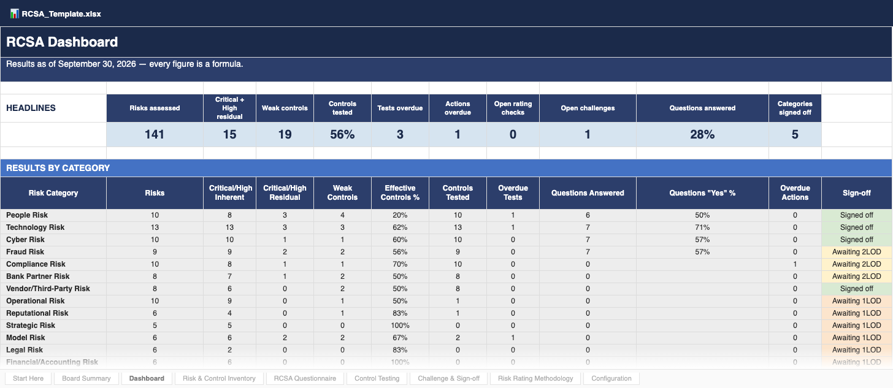Click Signed off status for People Risk
This screenshot has width=893, height=388.
[857, 215]
